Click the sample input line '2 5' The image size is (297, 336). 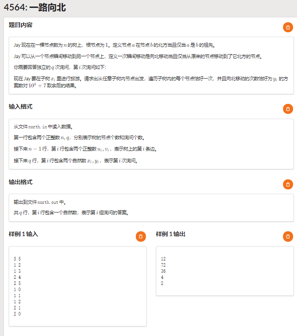click(17, 284)
